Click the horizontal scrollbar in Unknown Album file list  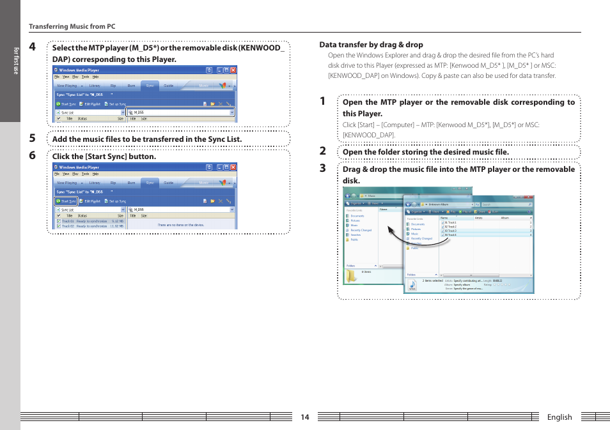pyautogui.click(x=471, y=275)
